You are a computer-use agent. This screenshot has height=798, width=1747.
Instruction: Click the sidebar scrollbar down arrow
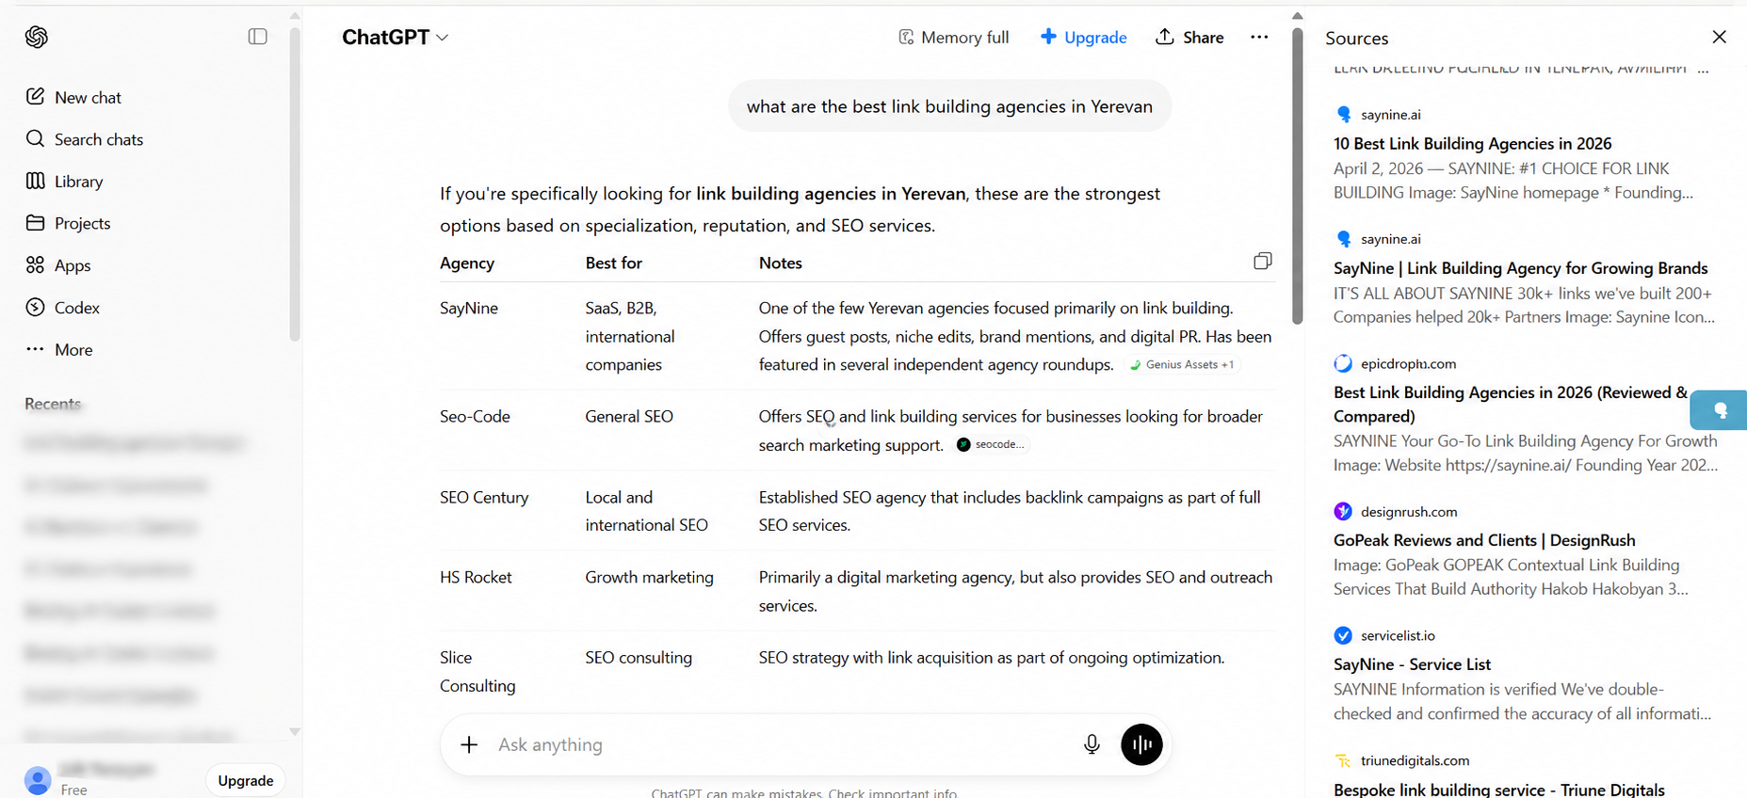click(295, 731)
